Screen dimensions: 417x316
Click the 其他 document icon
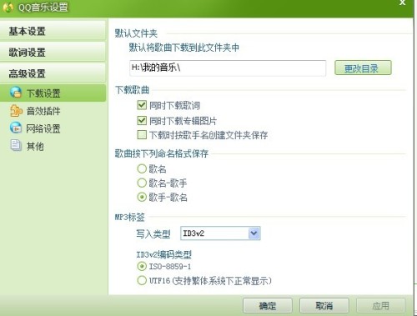16,145
